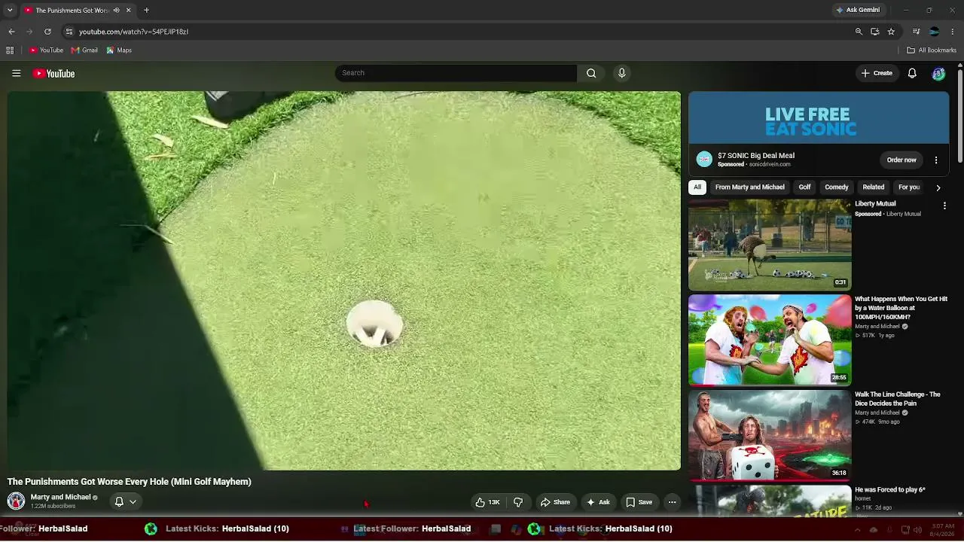The width and height of the screenshot is (964, 542).
Task: Open 'He was Forced to play 6*' title
Action: (x=890, y=490)
